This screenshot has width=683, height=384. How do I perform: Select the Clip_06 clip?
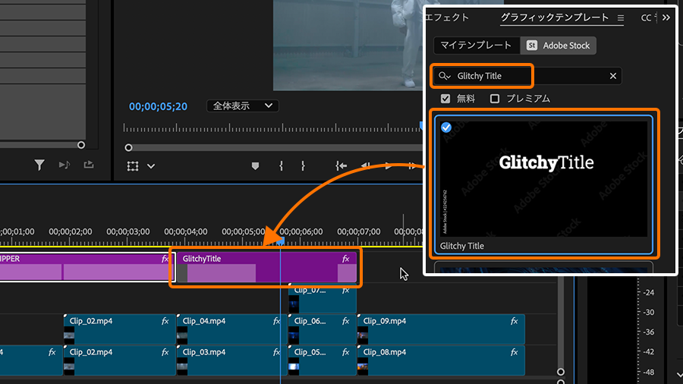[323, 329]
